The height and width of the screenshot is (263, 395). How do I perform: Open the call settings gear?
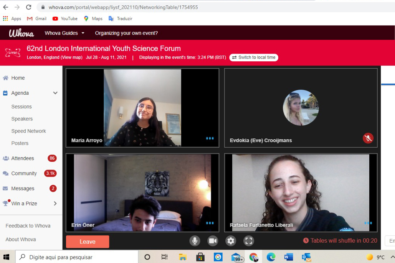coord(231,241)
